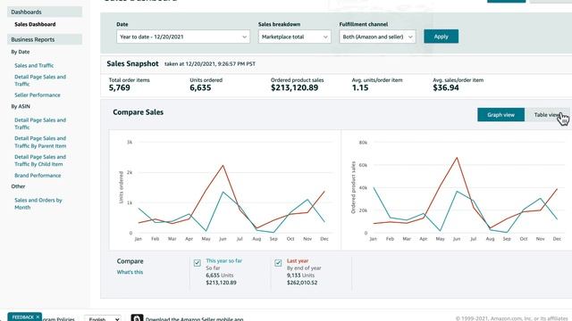This screenshot has width=572, height=321.
Task: Click the Program Policies footer link
Action: tap(58, 319)
